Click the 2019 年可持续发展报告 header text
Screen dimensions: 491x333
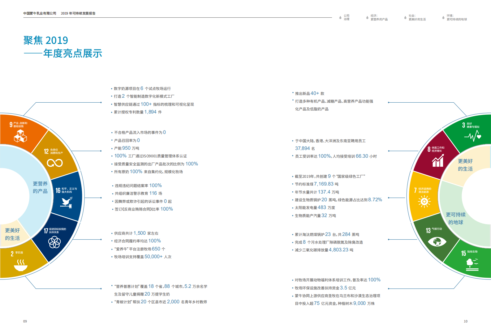click(78, 13)
